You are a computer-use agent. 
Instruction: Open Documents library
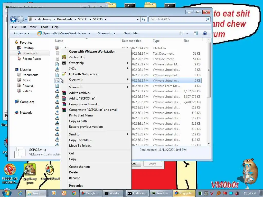tap(30, 75)
